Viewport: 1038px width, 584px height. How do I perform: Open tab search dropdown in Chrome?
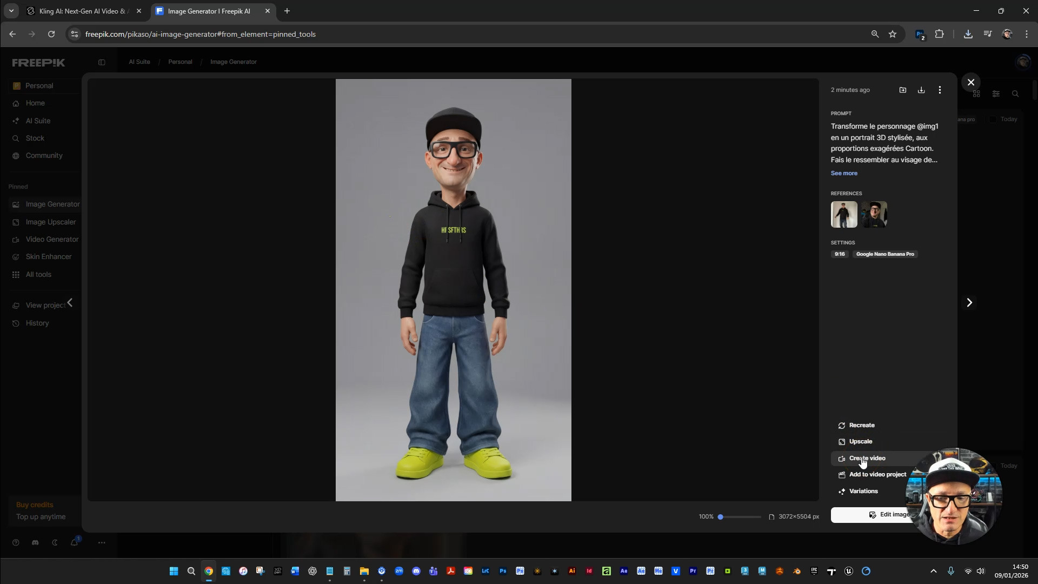(x=11, y=11)
